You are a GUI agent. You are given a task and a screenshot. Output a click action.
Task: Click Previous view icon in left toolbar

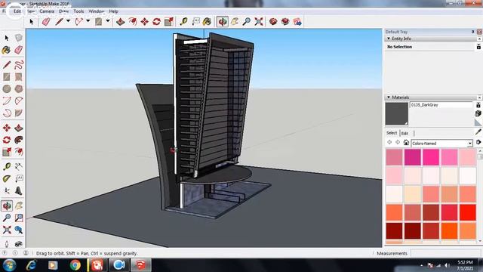point(19,230)
